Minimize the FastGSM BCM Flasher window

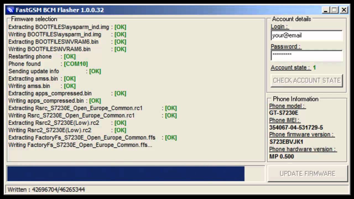[x=326, y=10]
